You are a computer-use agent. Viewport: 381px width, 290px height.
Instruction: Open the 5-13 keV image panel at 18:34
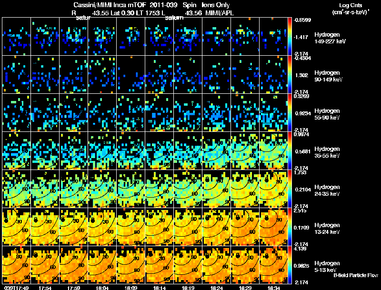[273, 265]
